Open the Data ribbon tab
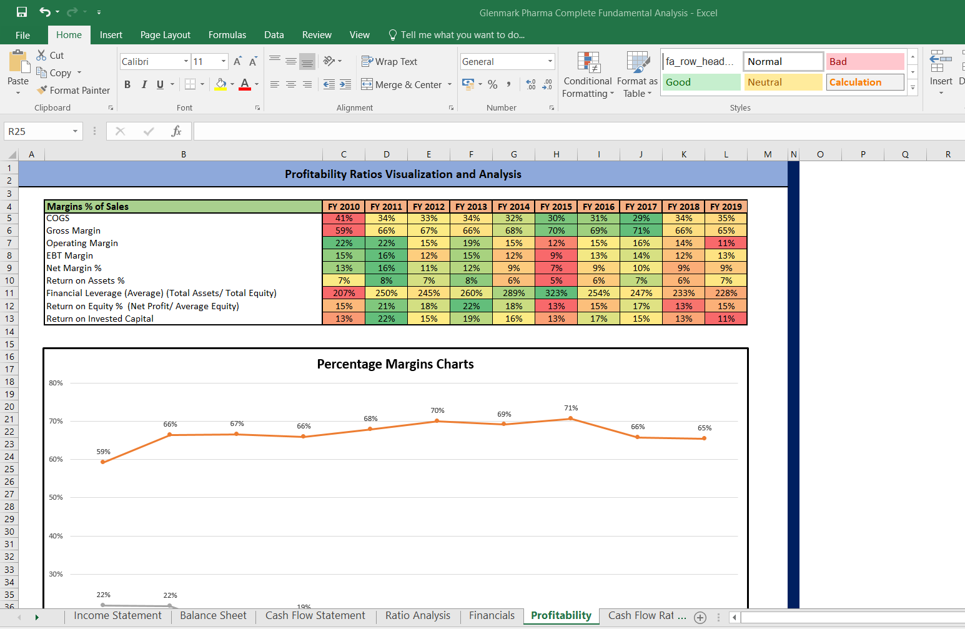 (274, 35)
